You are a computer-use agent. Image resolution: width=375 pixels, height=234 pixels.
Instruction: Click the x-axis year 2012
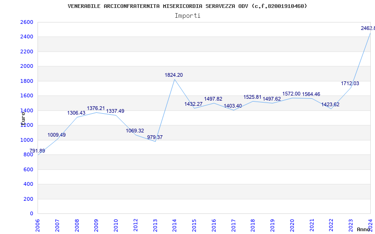click(x=135, y=226)
